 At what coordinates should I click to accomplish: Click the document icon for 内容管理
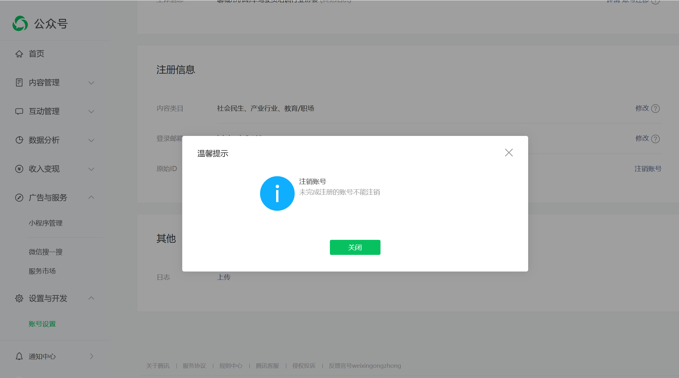tap(19, 83)
